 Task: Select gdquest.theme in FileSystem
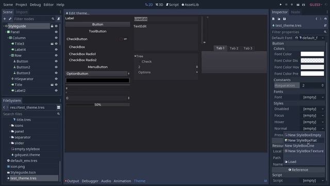pyautogui.click(x=27, y=155)
